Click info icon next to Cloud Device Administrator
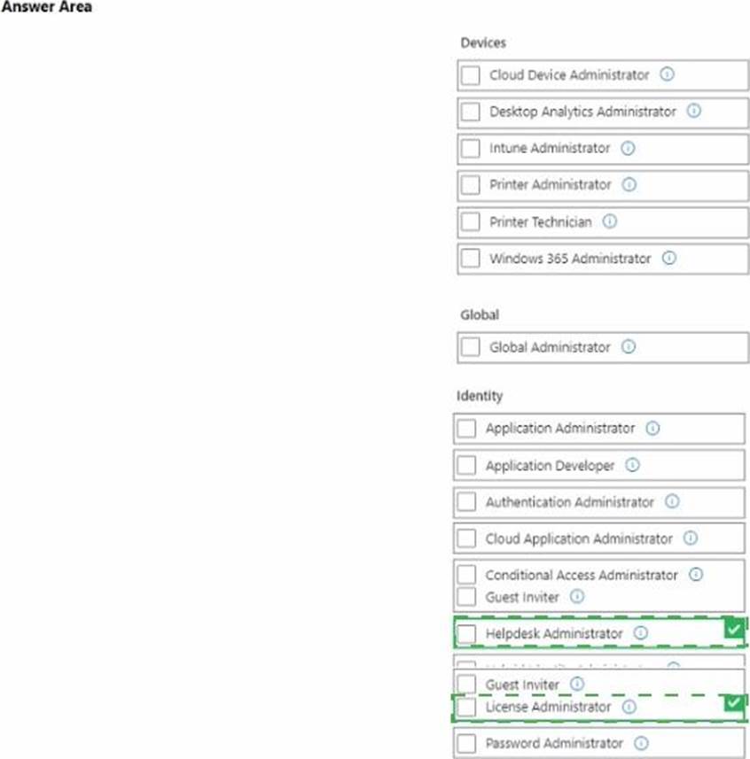The height and width of the screenshot is (759, 750). pos(668,75)
